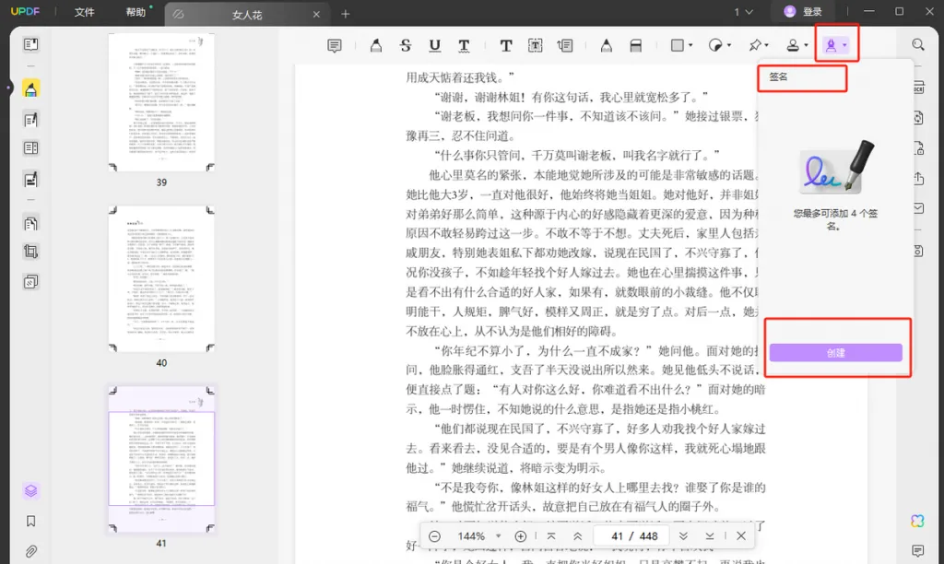Jump to the first page

[x=551, y=536]
